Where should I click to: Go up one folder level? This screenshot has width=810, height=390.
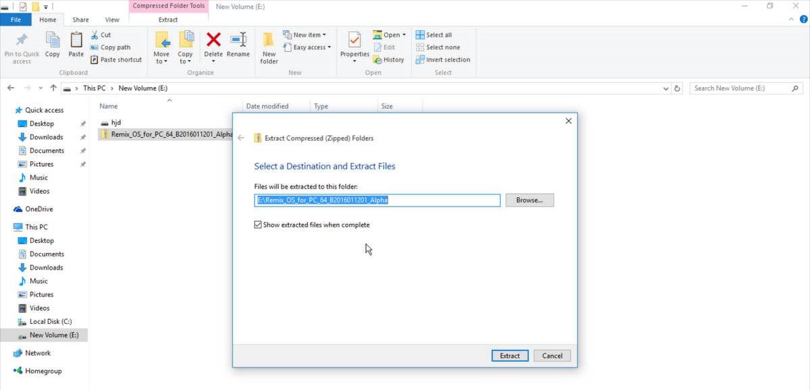(53, 88)
